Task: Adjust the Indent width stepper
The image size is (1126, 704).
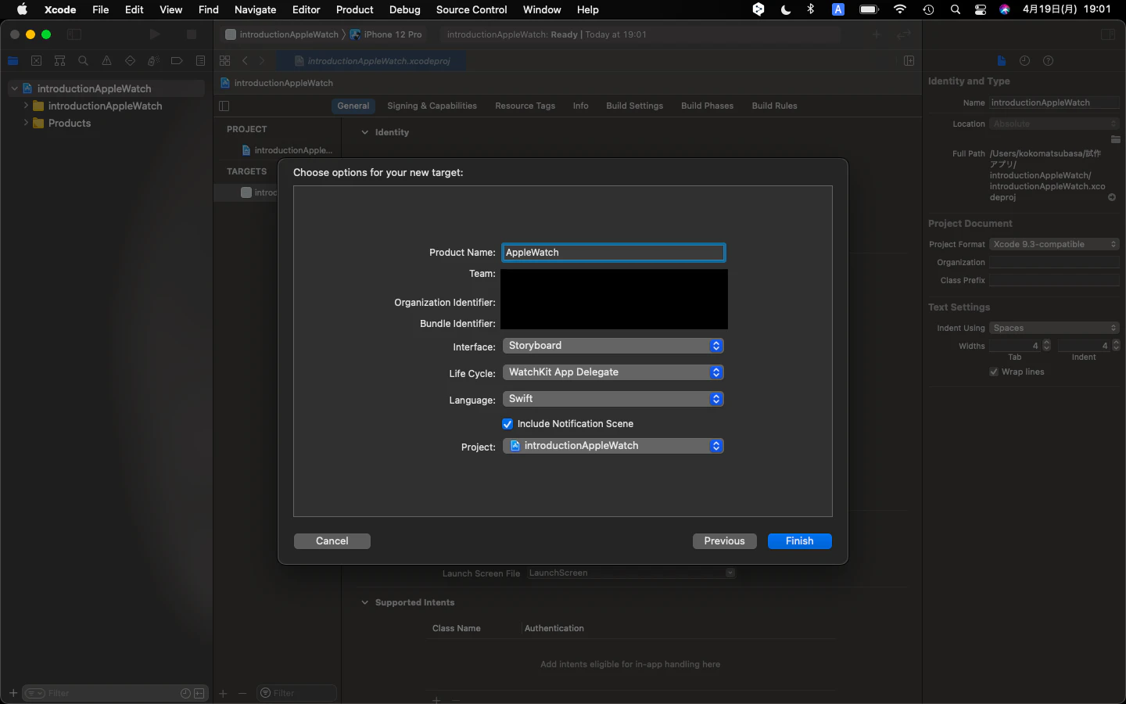Action: pos(1116,345)
